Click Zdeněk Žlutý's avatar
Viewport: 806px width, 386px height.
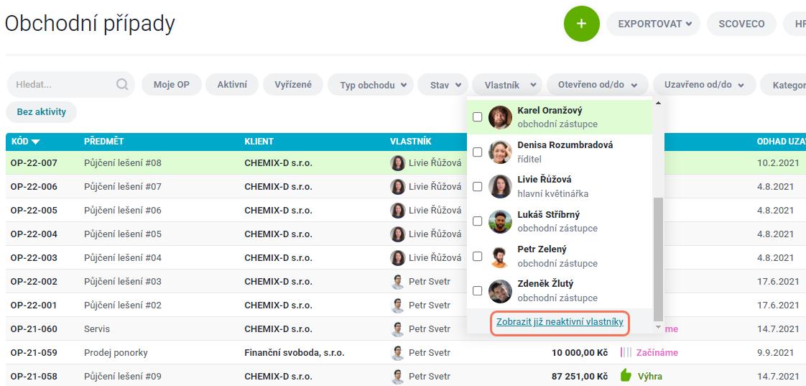(500, 291)
